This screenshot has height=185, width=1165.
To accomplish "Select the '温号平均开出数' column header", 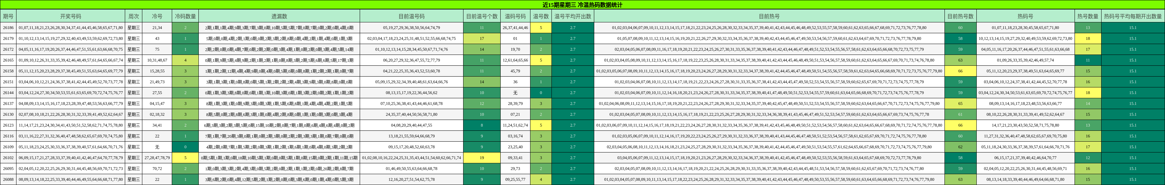I will pos(573,16).
